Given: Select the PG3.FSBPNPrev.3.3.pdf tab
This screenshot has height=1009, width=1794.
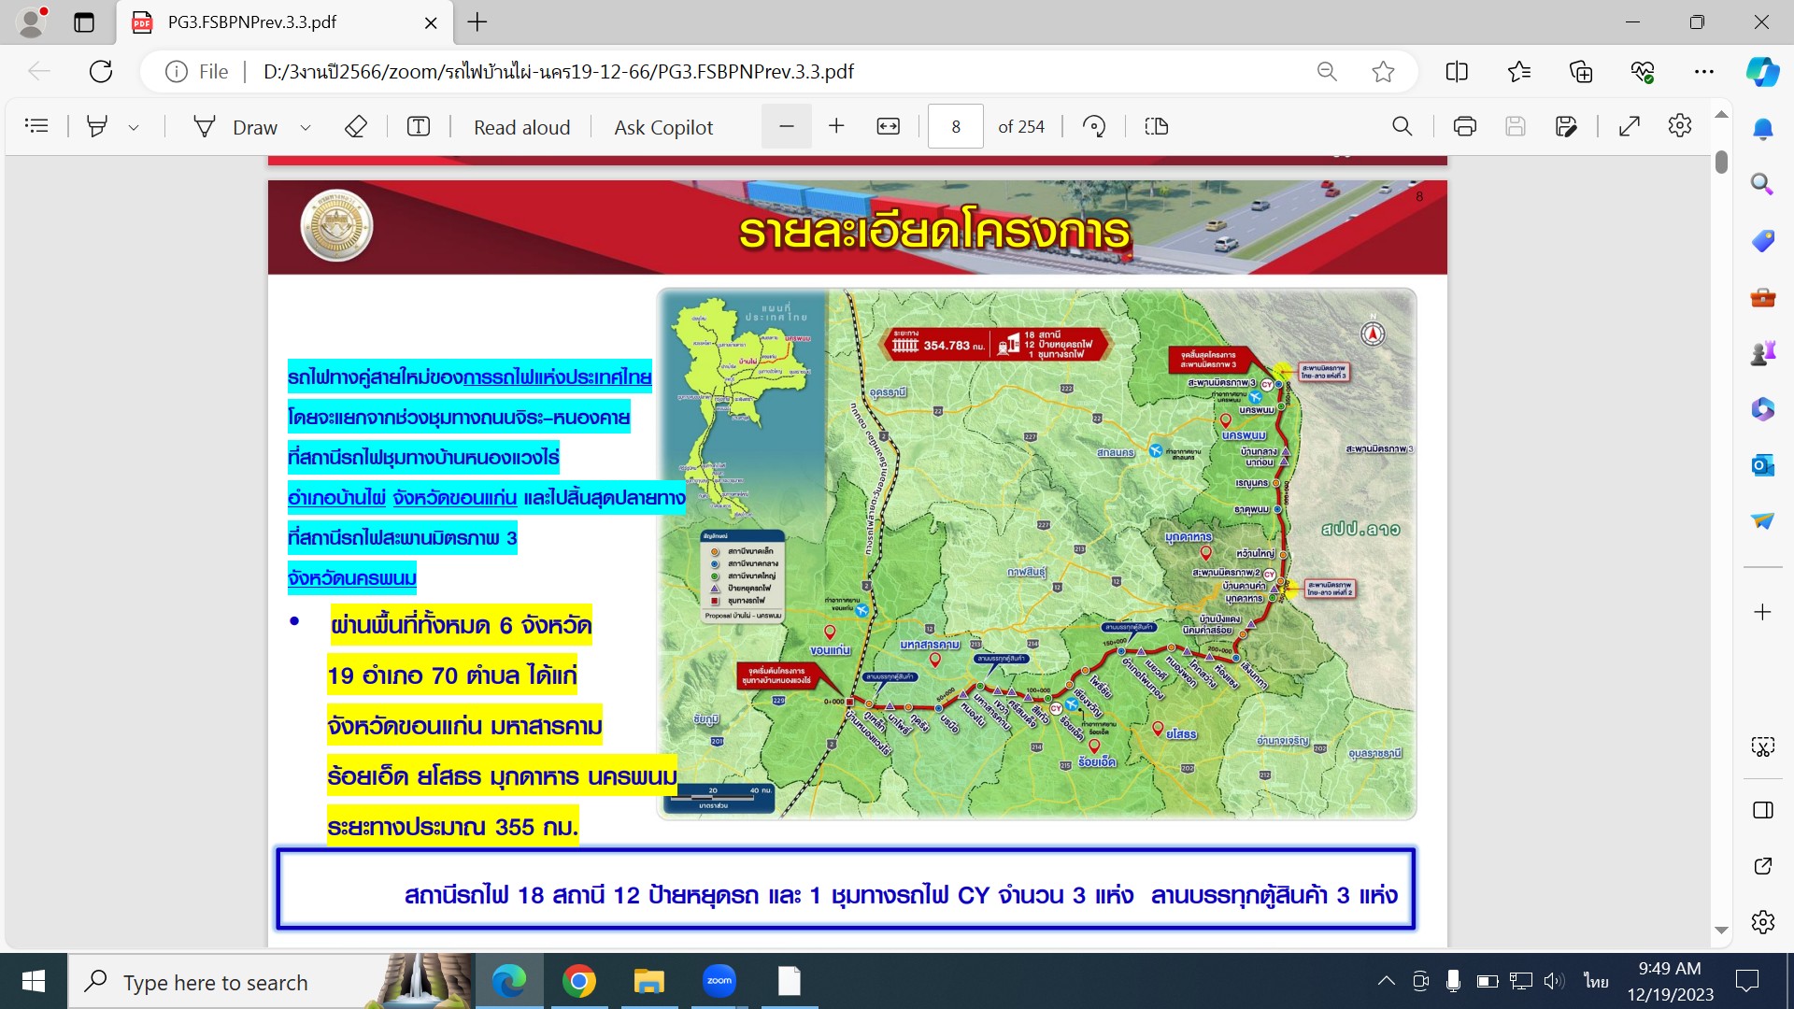Looking at the screenshot, I should (x=252, y=22).
